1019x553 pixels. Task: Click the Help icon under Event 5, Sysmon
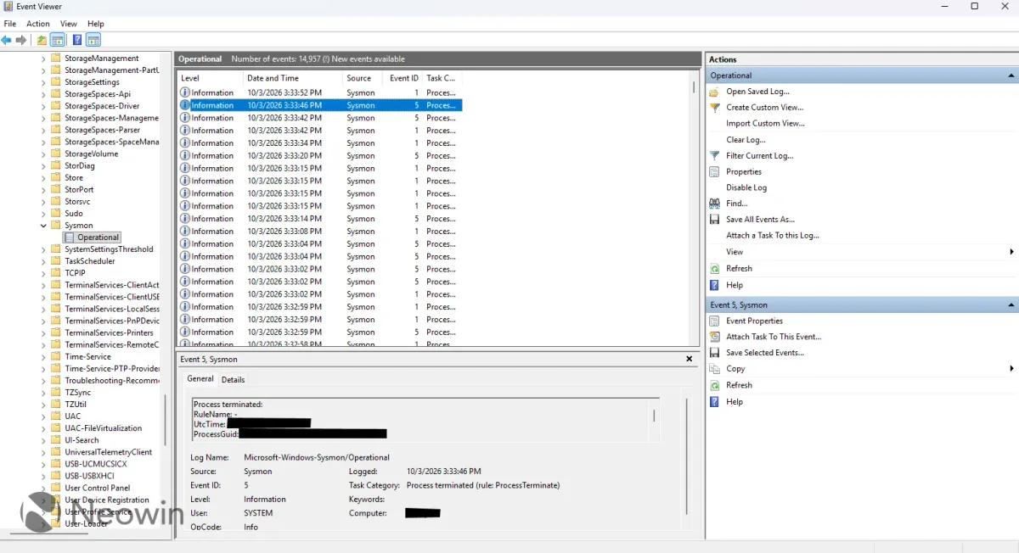click(714, 402)
